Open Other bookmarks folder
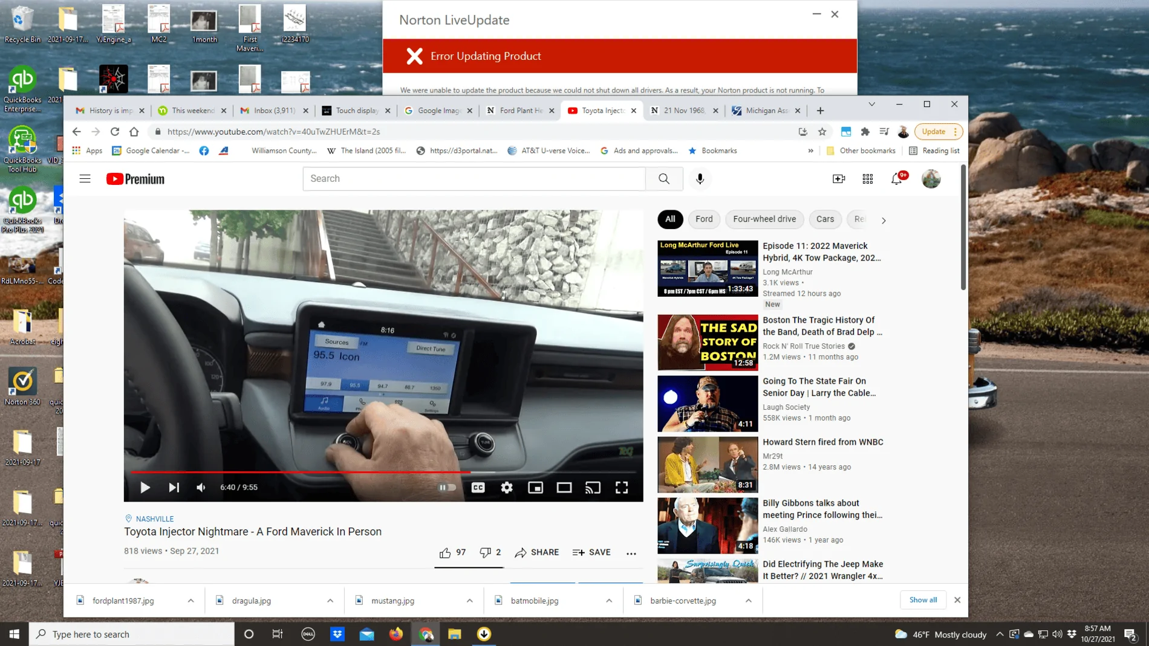Viewport: 1149px width, 646px height. pyautogui.click(x=861, y=151)
